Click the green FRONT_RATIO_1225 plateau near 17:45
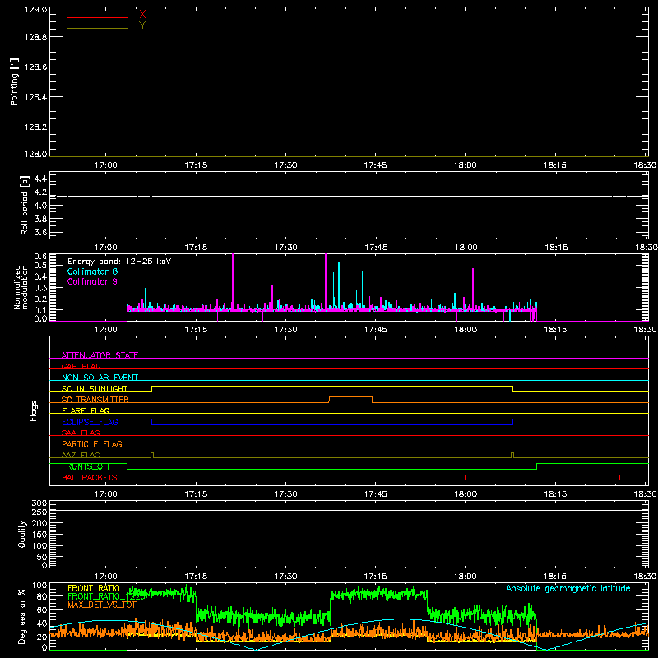 pyautogui.click(x=379, y=594)
